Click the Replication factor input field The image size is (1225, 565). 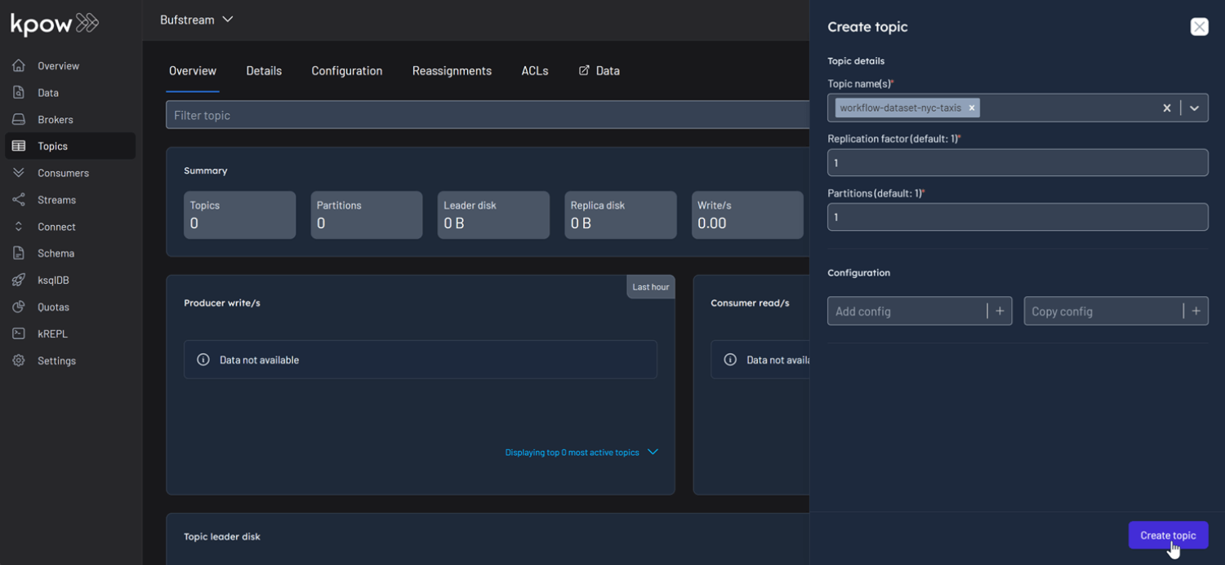coord(1017,163)
